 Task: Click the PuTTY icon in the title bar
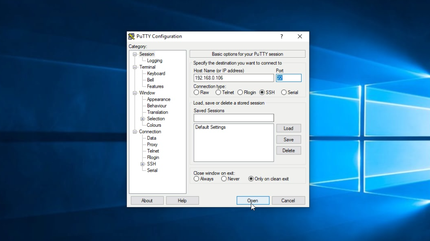(131, 36)
